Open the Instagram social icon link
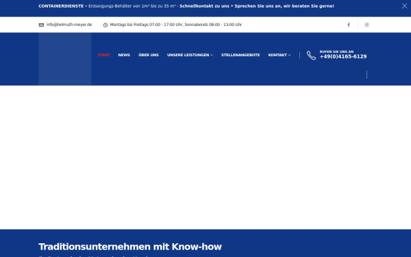This screenshot has height=257, width=411. (x=366, y=25)
